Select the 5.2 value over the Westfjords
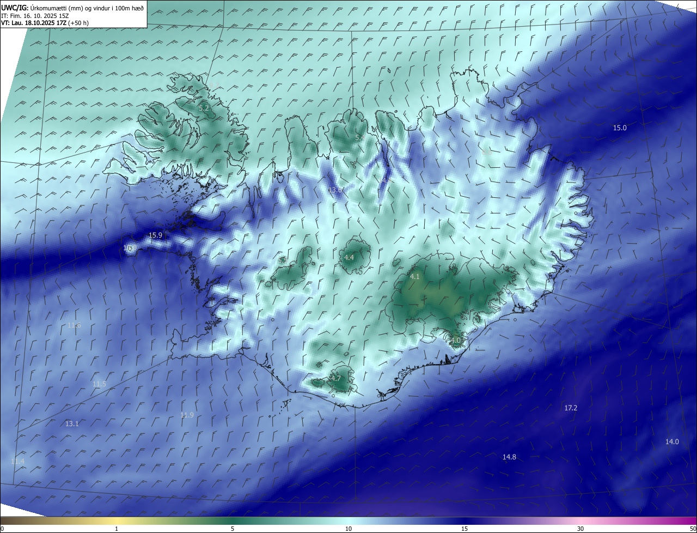The image size is (697, 533). (x=204, y=108)
